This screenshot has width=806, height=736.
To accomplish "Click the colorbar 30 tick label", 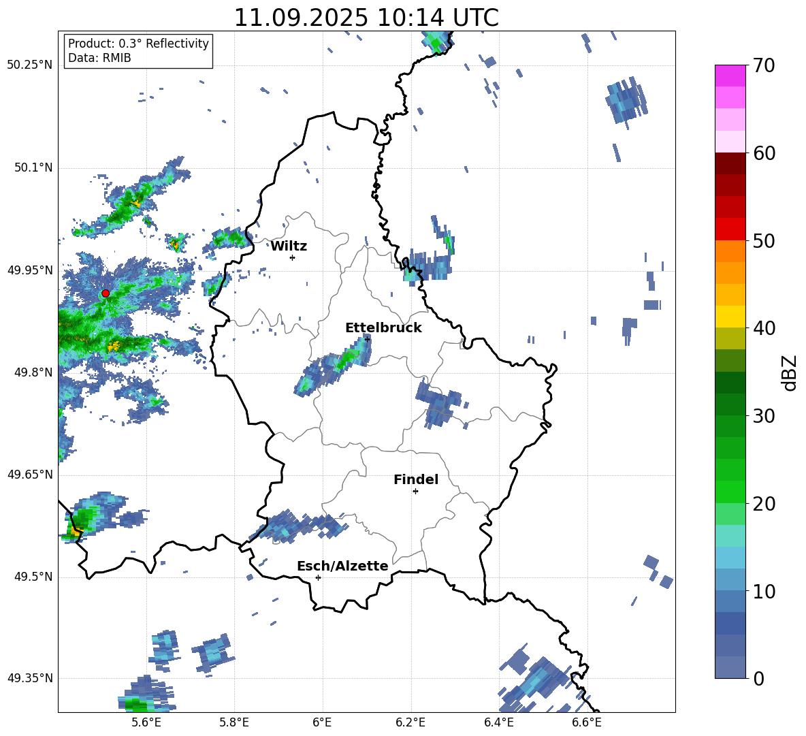I will 764,416.
